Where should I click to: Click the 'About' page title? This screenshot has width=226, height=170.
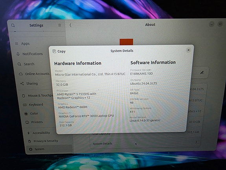[x=150, y=24]
